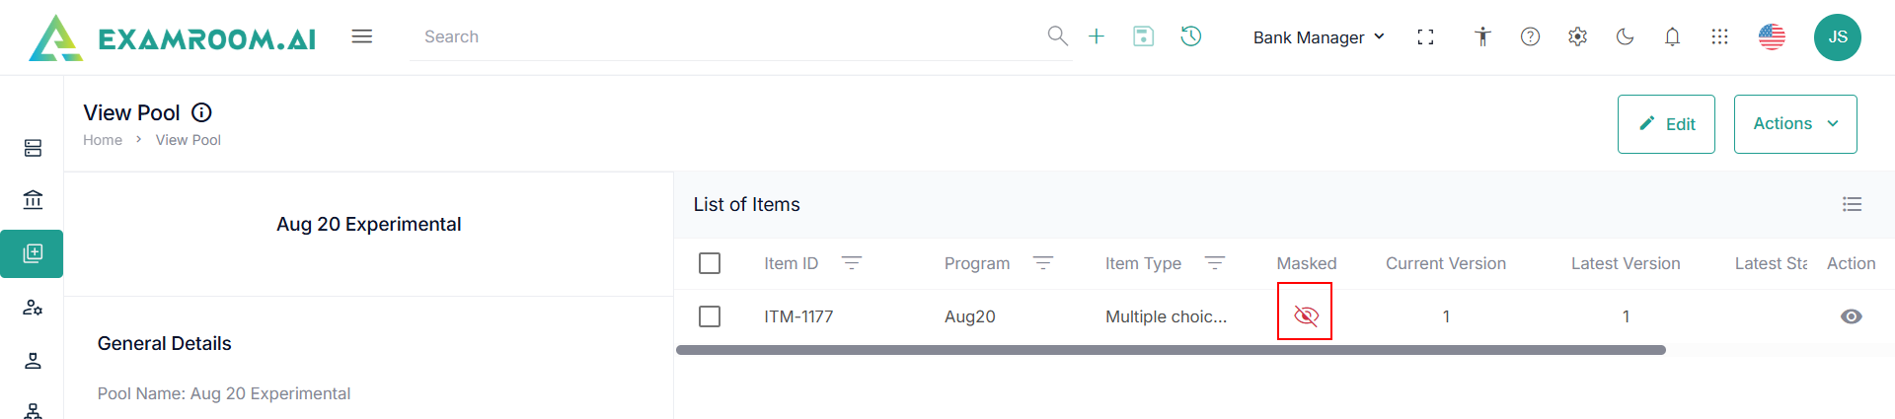Open the apps grid icon

1719,36
